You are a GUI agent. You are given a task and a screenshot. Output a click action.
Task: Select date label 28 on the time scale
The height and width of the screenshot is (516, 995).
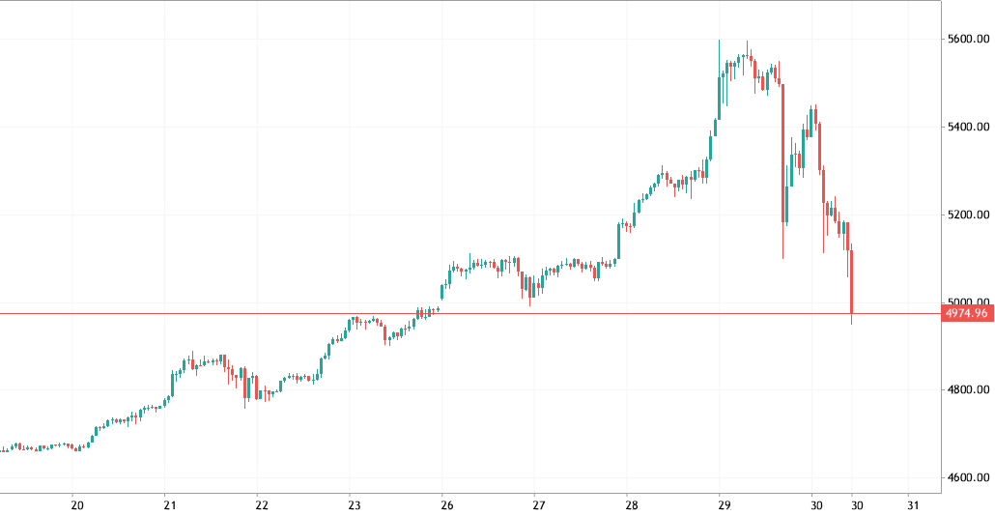coord(631,504)
